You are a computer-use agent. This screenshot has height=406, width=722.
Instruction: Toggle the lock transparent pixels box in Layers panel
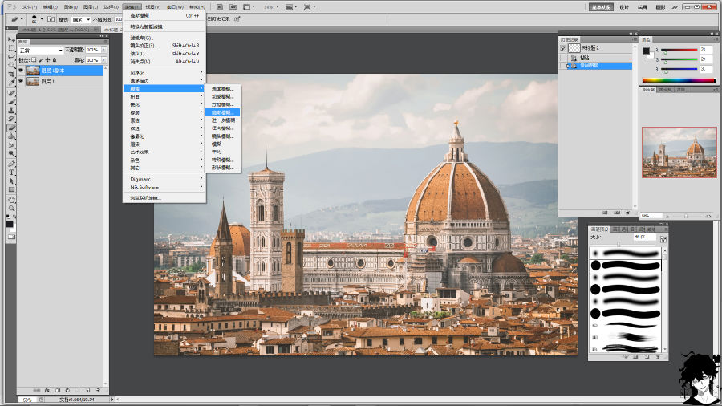pyautogui.click(x=34, y=59)
